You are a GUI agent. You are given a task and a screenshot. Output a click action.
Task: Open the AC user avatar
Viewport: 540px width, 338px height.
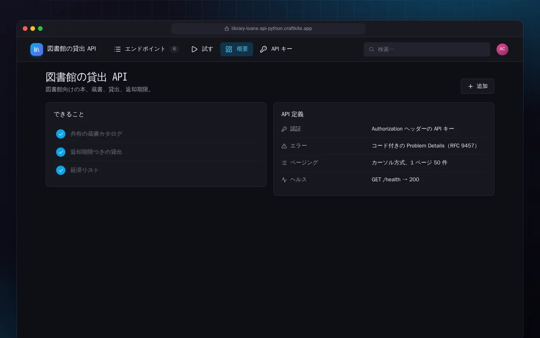point(502,49)
